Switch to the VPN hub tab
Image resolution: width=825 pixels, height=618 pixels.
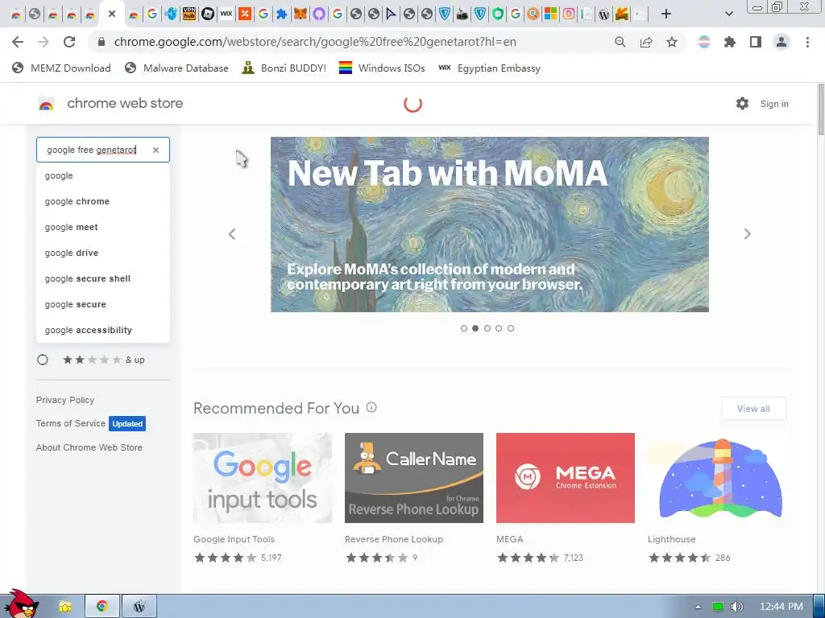coord(189,14)
